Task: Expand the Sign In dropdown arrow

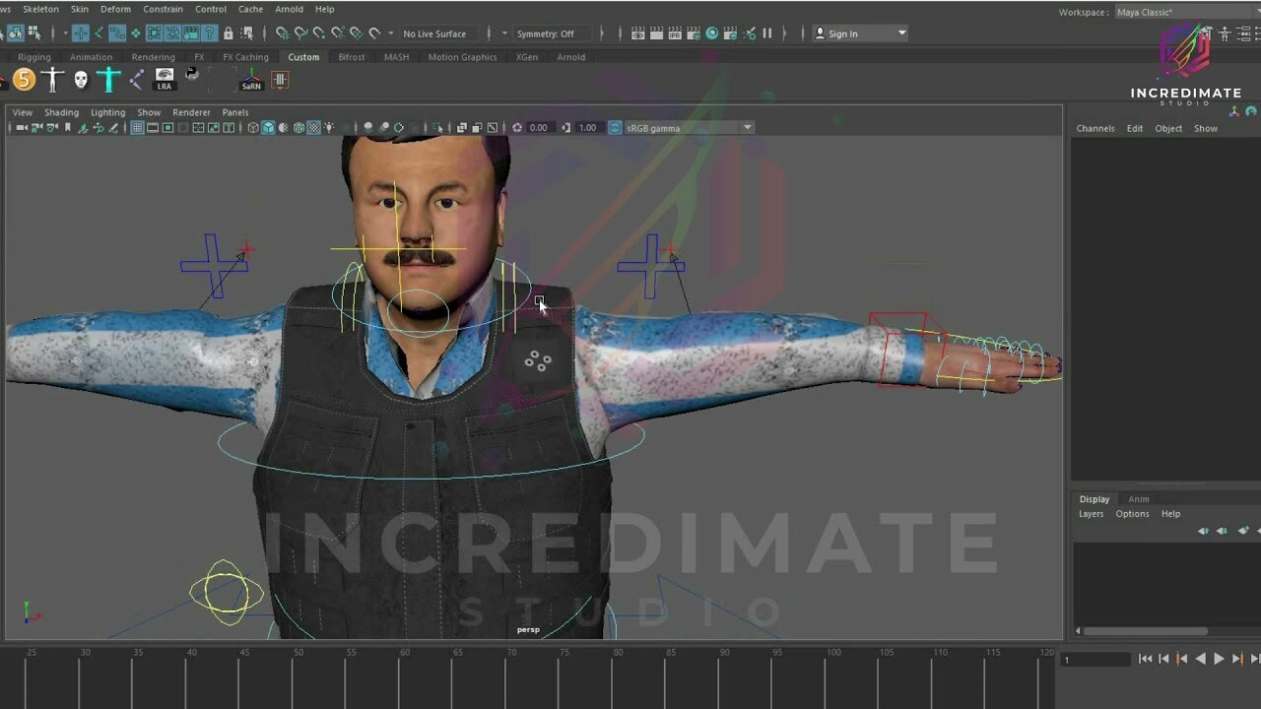Action: tap(903, 32)
